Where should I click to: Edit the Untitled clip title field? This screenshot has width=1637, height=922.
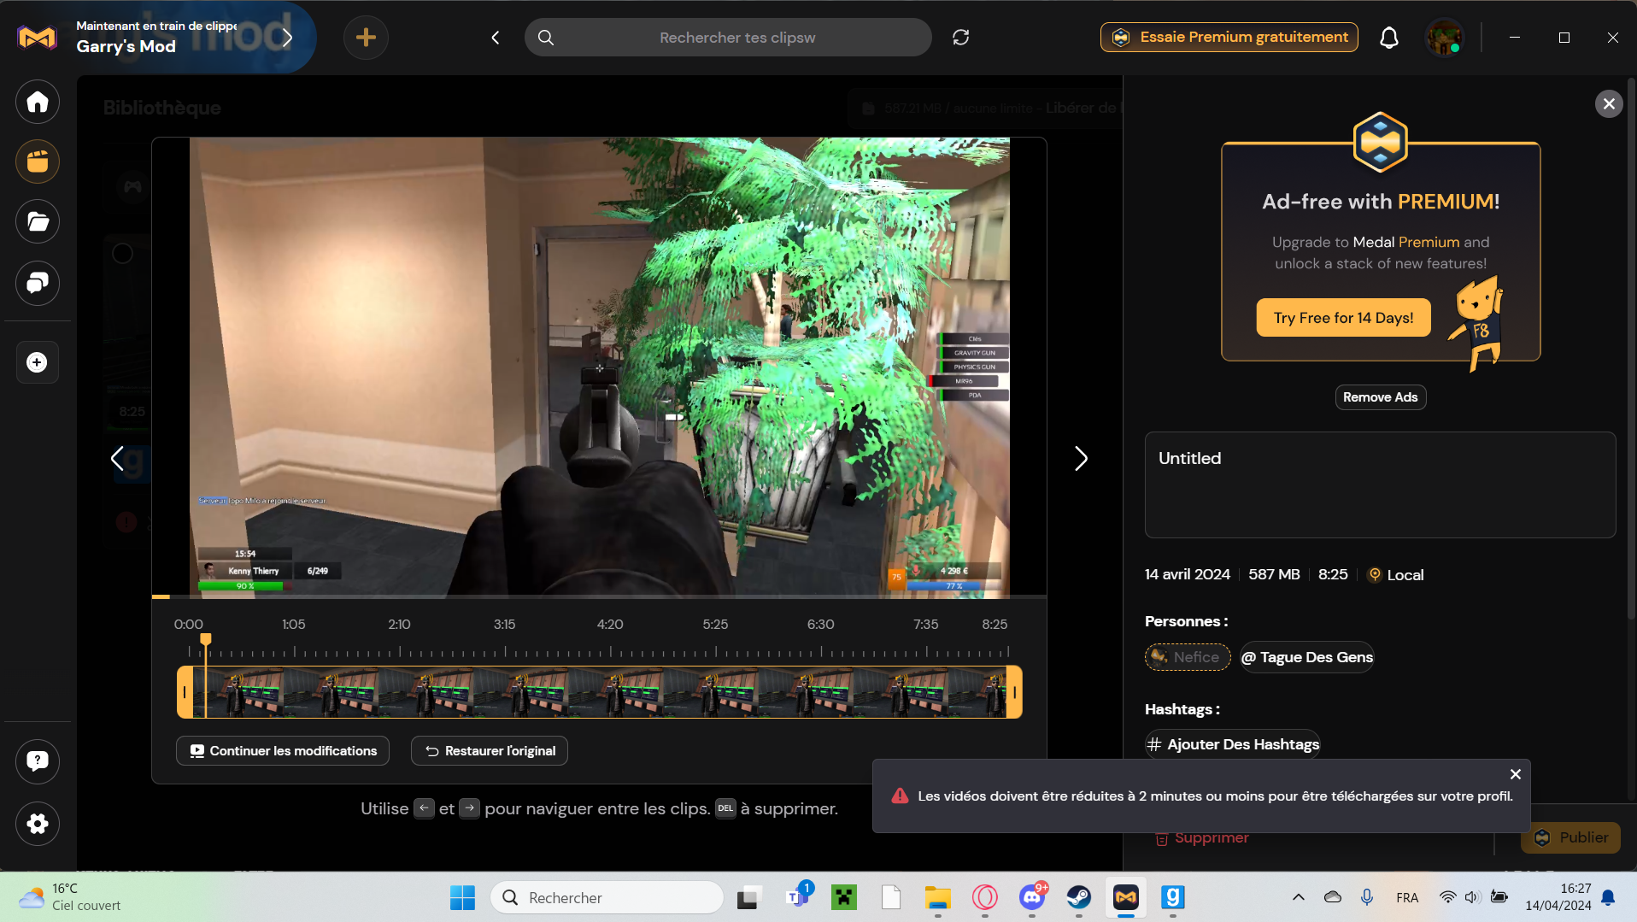[1380, 484]
